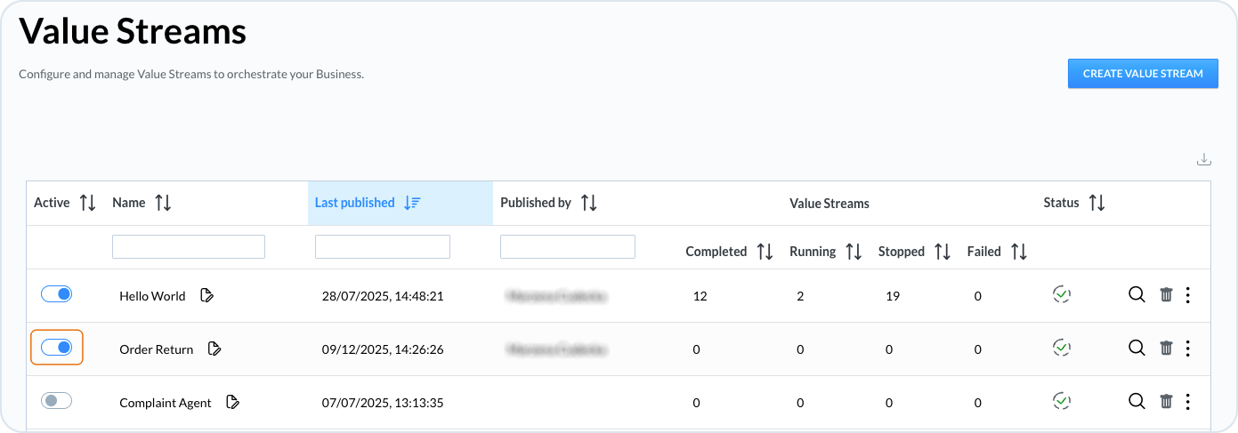Click the magnifier icon in Hello World row
This screenshot has width=1238, height=433.
coord(1137,295)
